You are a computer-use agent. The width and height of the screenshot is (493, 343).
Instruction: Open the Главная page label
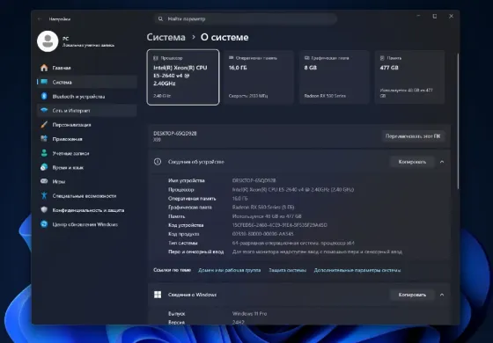[62, 68]
